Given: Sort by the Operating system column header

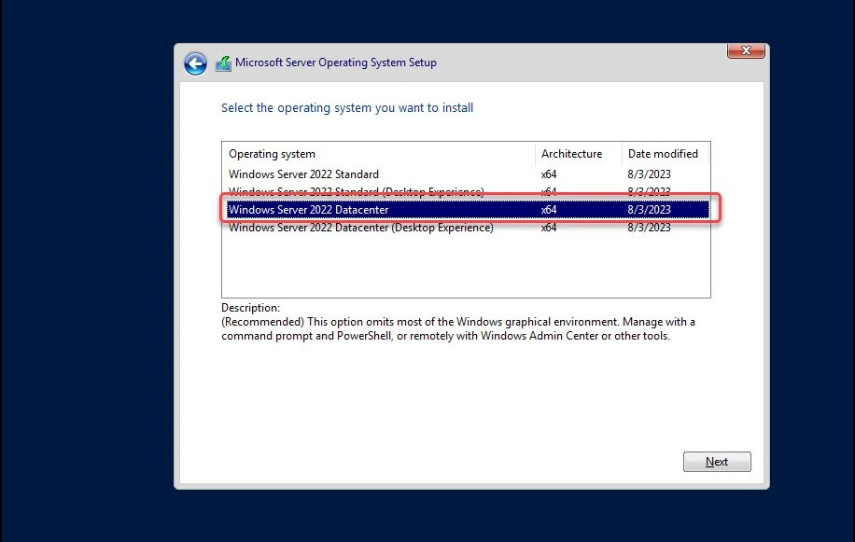Looking at the screenshot, I should point(273,154).
